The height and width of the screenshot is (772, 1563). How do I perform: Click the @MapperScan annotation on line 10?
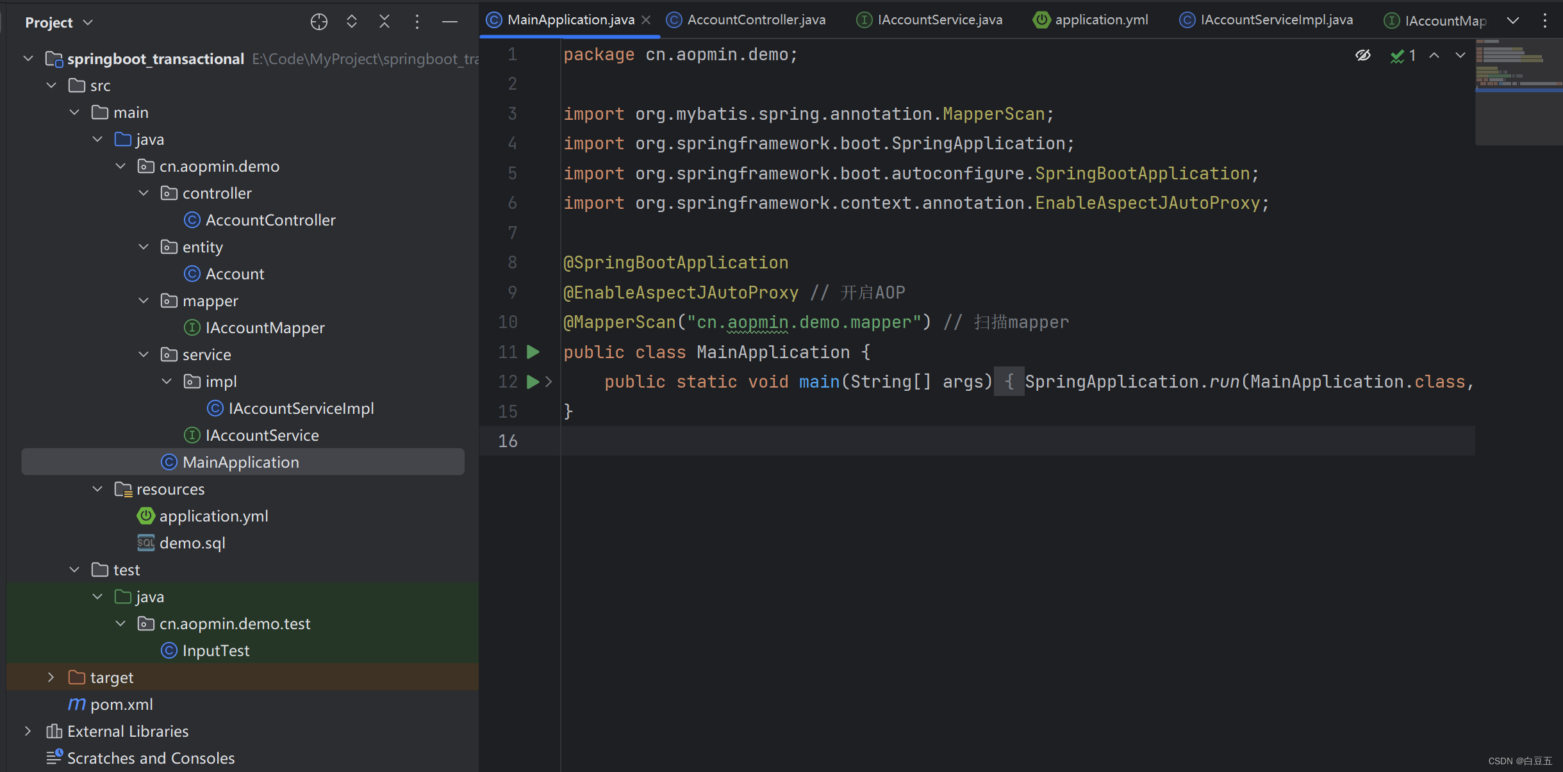pos(620,322)
